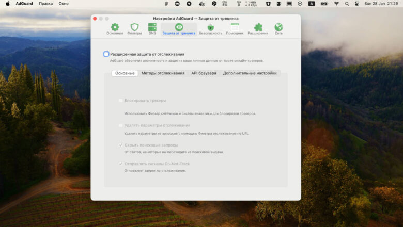Image resolution: width=403 pixels, height=227 pixels.
Task: Toggle Скрыть поисковые запросы checkbox
Action: pyautogui.click(x=120, y=145)
